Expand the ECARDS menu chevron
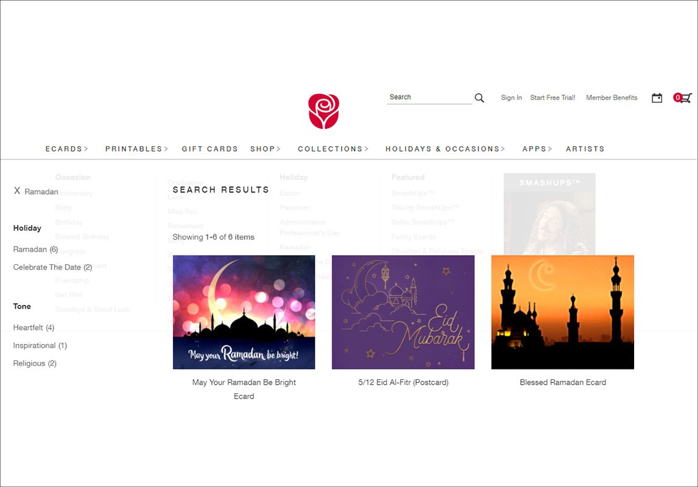Image resolution: width=698 pixels, height=487 pixels. (86, 149)
